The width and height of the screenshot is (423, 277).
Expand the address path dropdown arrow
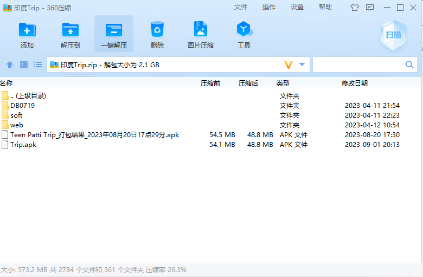[x=302, y=65]
